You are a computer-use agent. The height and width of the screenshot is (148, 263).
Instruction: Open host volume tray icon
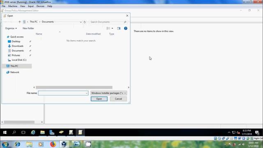(244, 144)
